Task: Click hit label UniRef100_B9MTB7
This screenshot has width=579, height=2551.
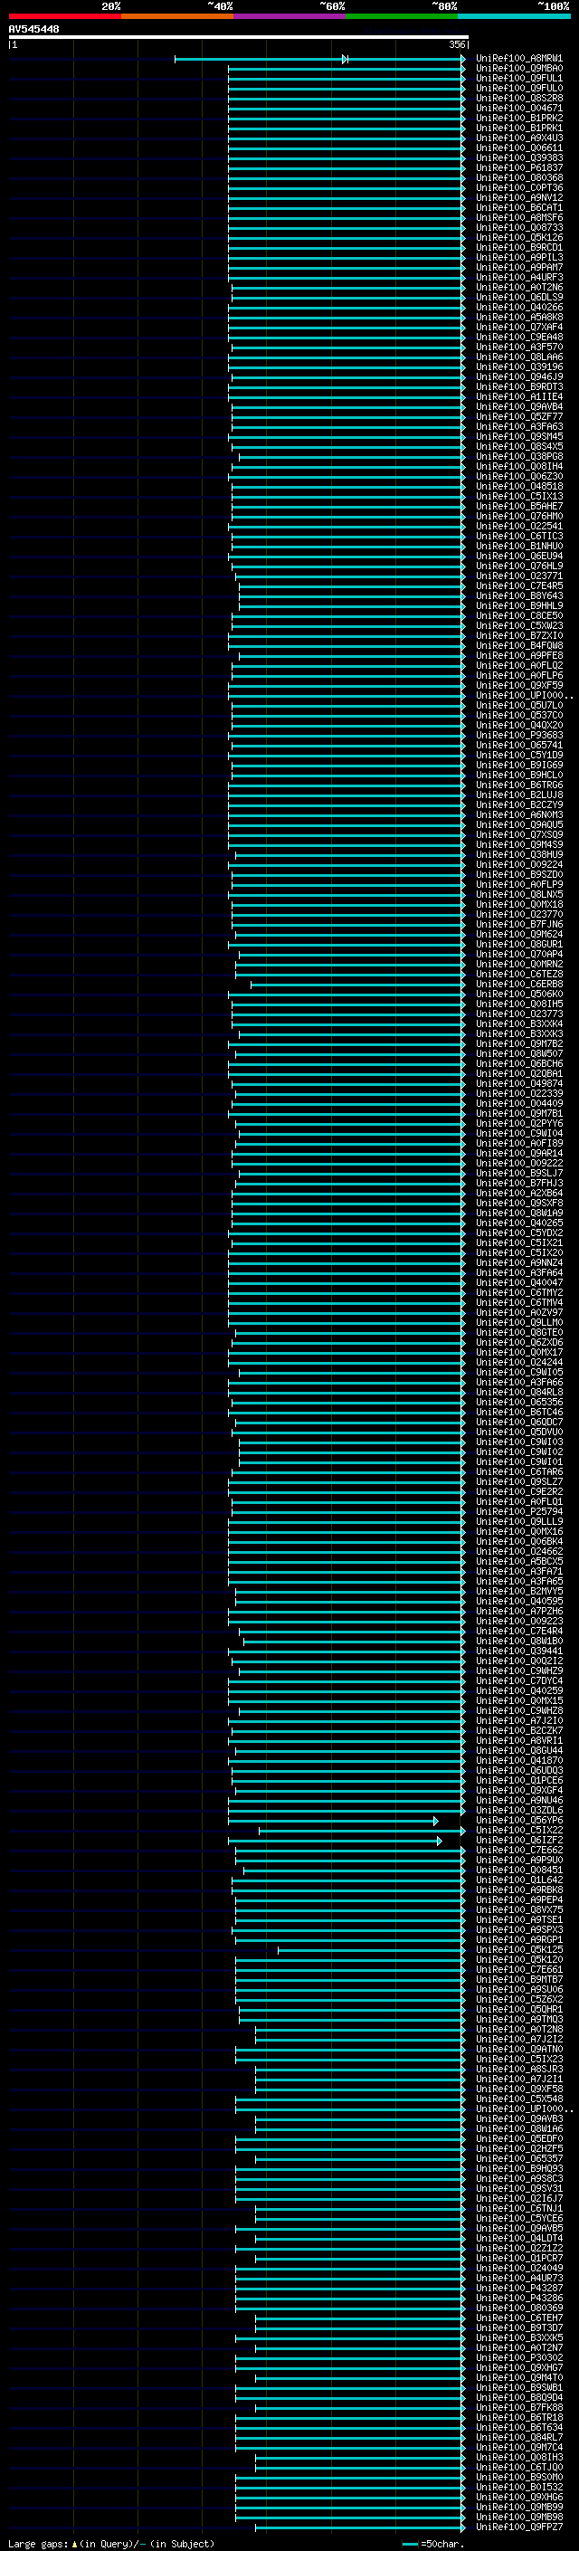Action: [x=518, y=1980]
